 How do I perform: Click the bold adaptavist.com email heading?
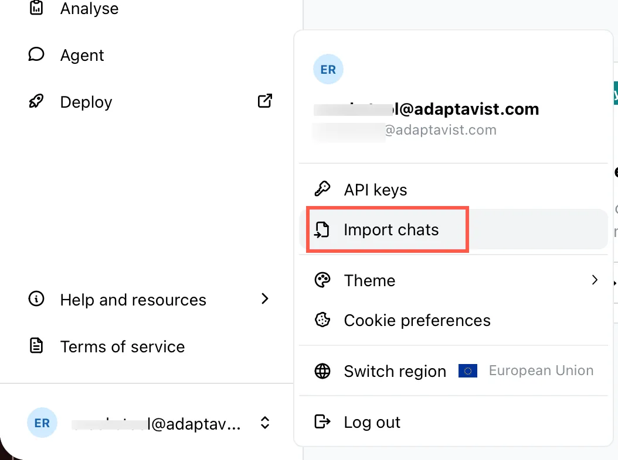click(x=426, y=109)
